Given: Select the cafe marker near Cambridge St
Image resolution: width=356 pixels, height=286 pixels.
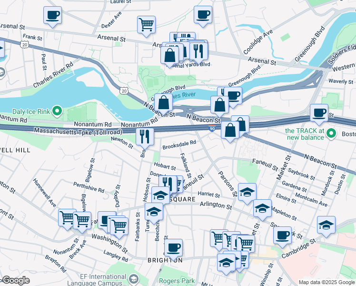Looking at the screenshot, I should 282,237.
